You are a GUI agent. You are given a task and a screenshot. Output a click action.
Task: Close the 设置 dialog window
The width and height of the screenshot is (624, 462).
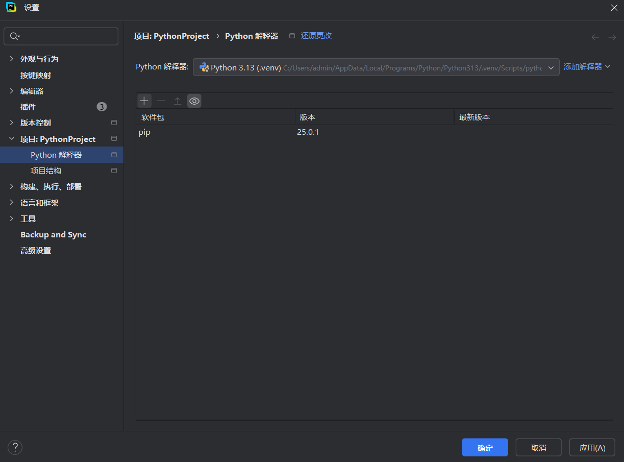pyautogui.click(x=614, y=7)
